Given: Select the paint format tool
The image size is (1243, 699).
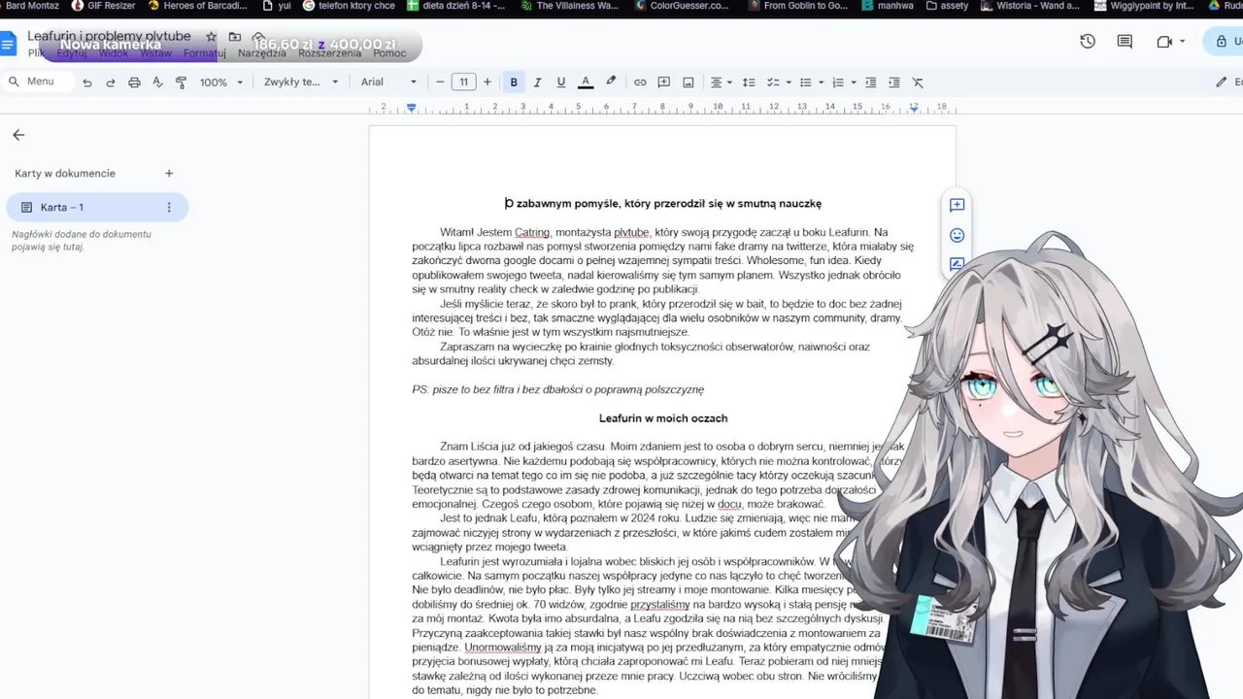Looking at the screenshot, I should click(x=181, y=83).
